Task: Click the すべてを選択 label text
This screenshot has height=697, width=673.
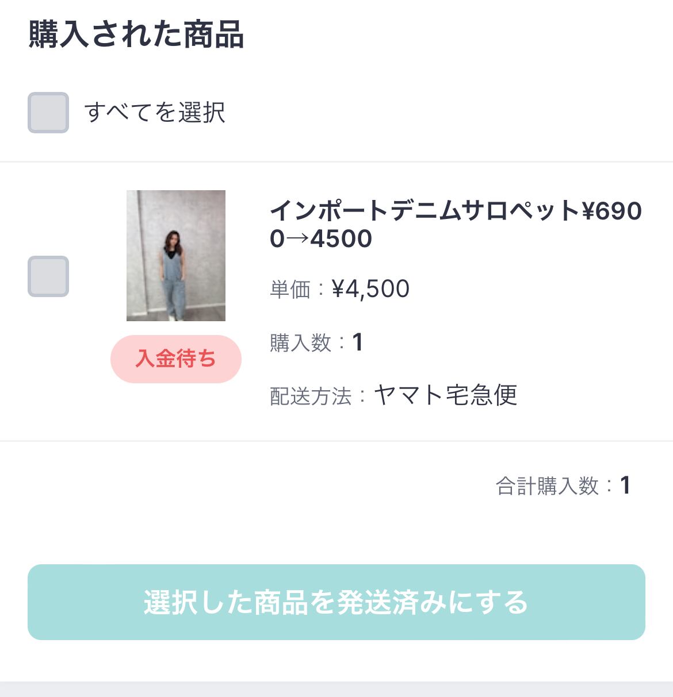Action: pyautogui.click(x=154, y=113)
